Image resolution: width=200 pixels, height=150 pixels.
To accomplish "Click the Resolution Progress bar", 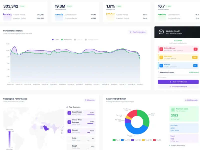I will click(x=178, y=75).
